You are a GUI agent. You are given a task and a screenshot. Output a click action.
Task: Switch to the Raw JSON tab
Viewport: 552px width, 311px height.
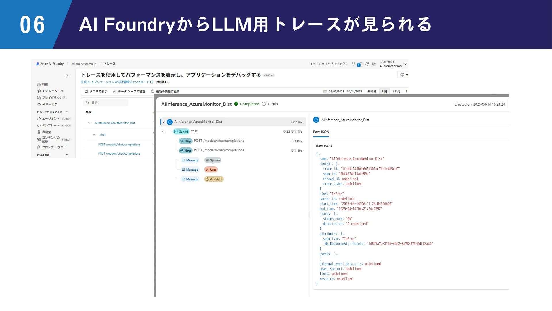point(321,132)
